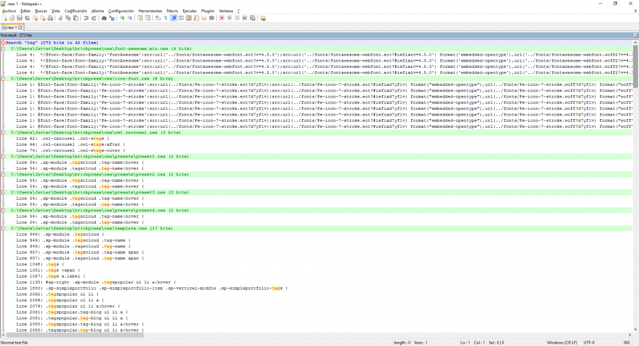Open the Buscar menu

[x=41, y=11]
